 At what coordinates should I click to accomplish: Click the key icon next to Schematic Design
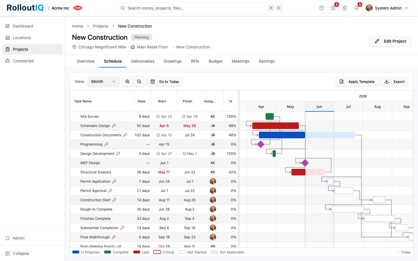[114, 126]
